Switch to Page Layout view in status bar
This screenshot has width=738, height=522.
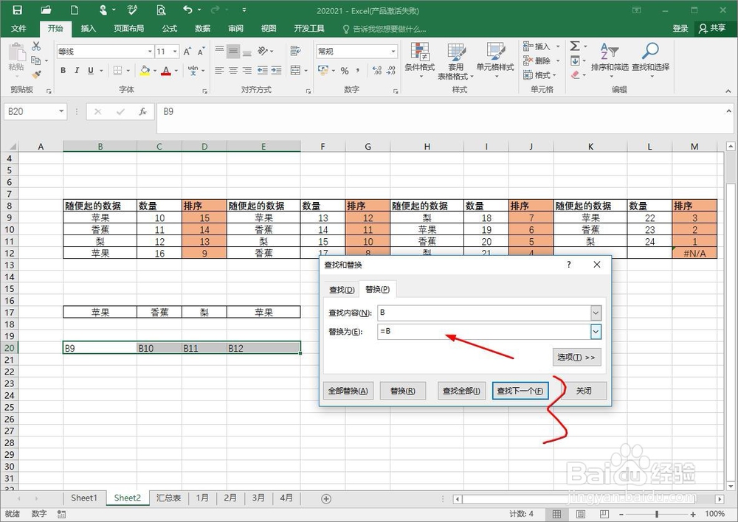coord(580,514)
